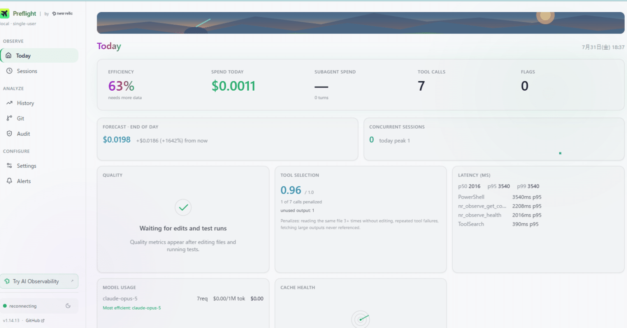Click the Audit shield icon

9,134
